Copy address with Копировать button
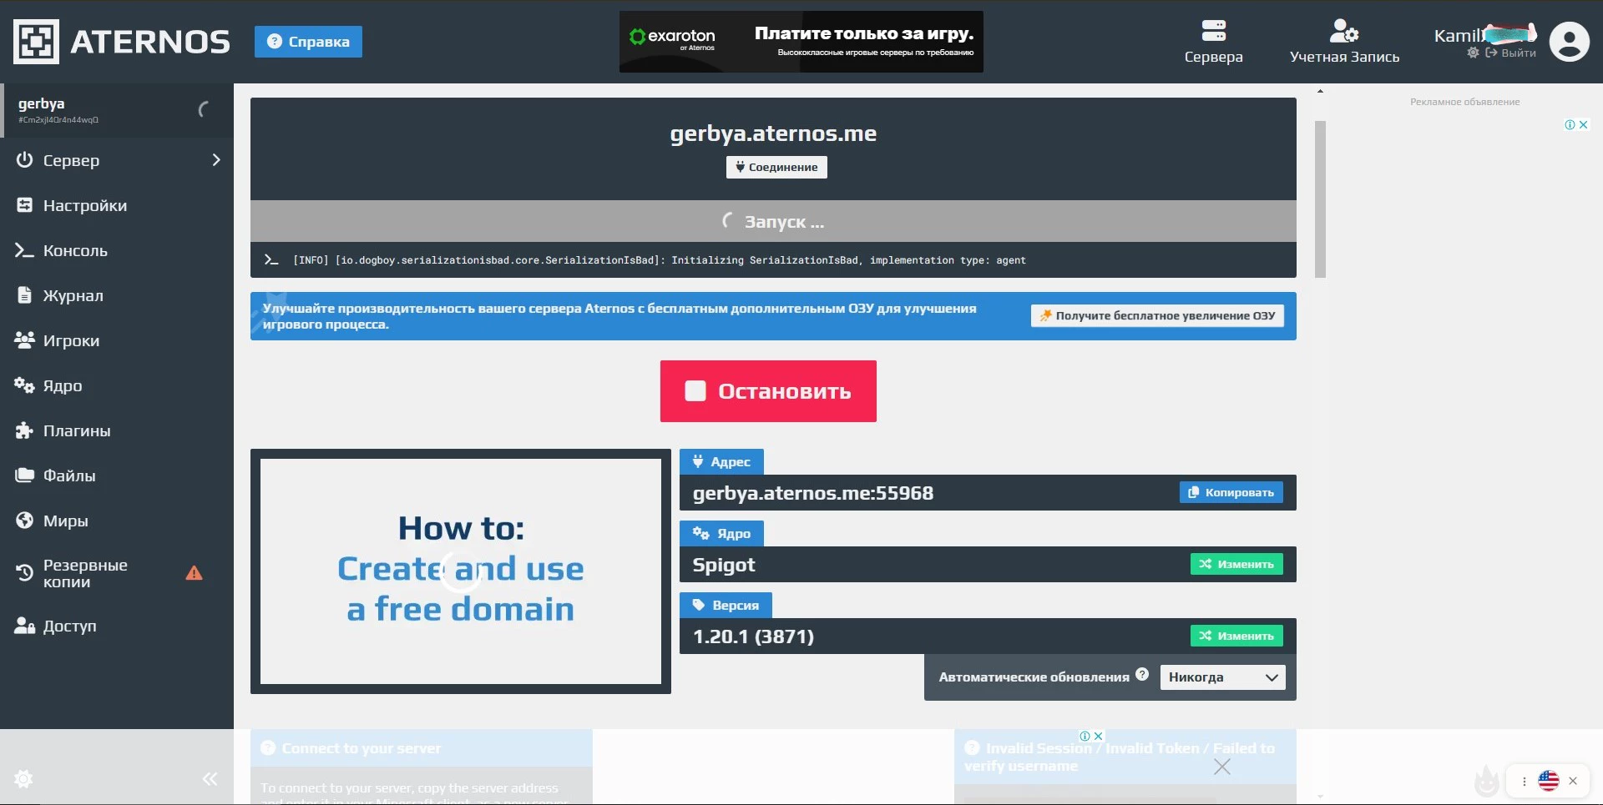The image size is (1603, 805). 1231,492
